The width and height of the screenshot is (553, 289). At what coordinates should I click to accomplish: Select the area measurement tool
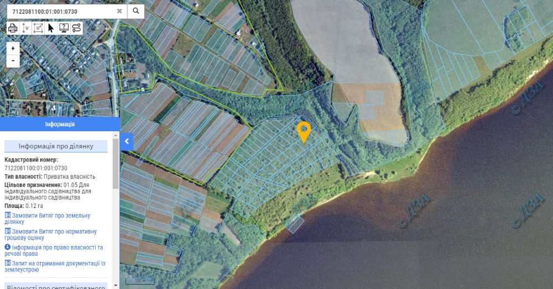click(38, 28)
